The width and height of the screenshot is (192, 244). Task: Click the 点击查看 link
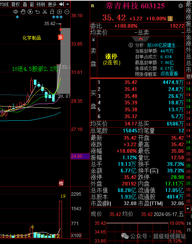(169, 73)
